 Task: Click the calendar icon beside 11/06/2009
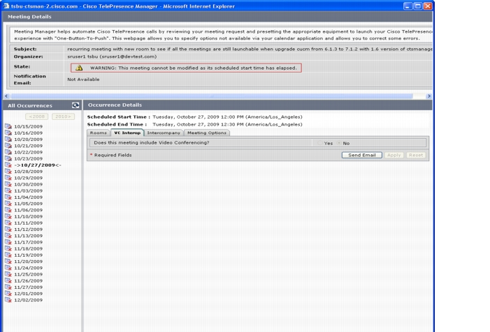coord(8,210)
